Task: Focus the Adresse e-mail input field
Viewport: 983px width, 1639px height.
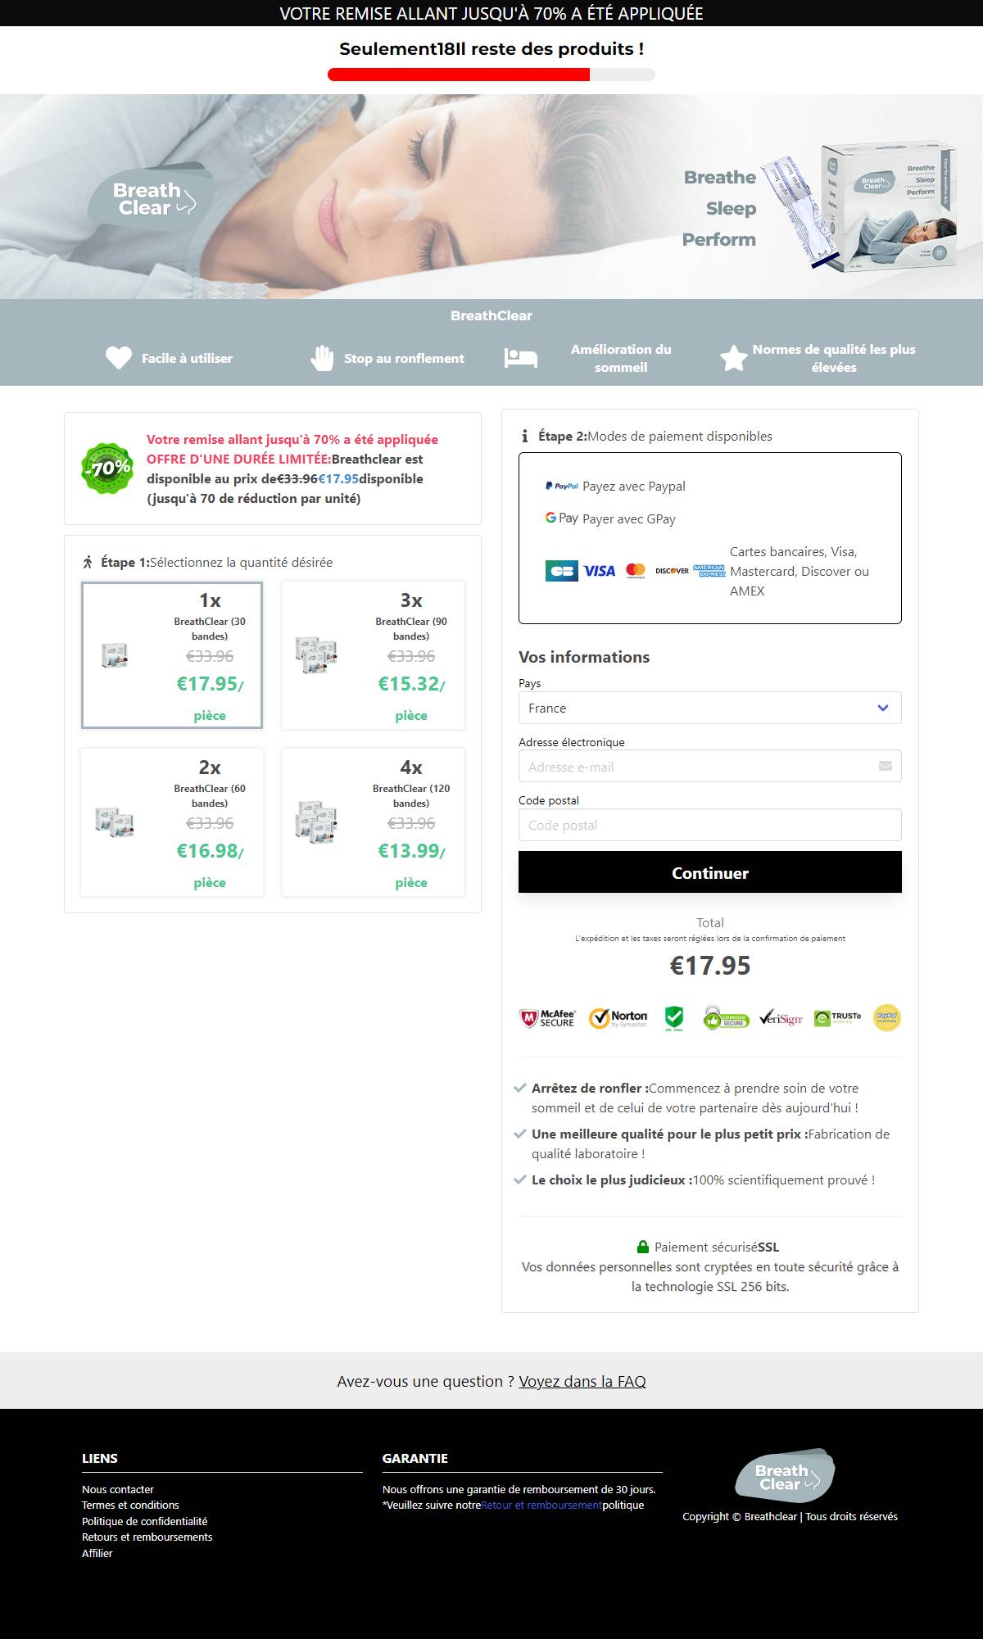Action: (710, 767)
